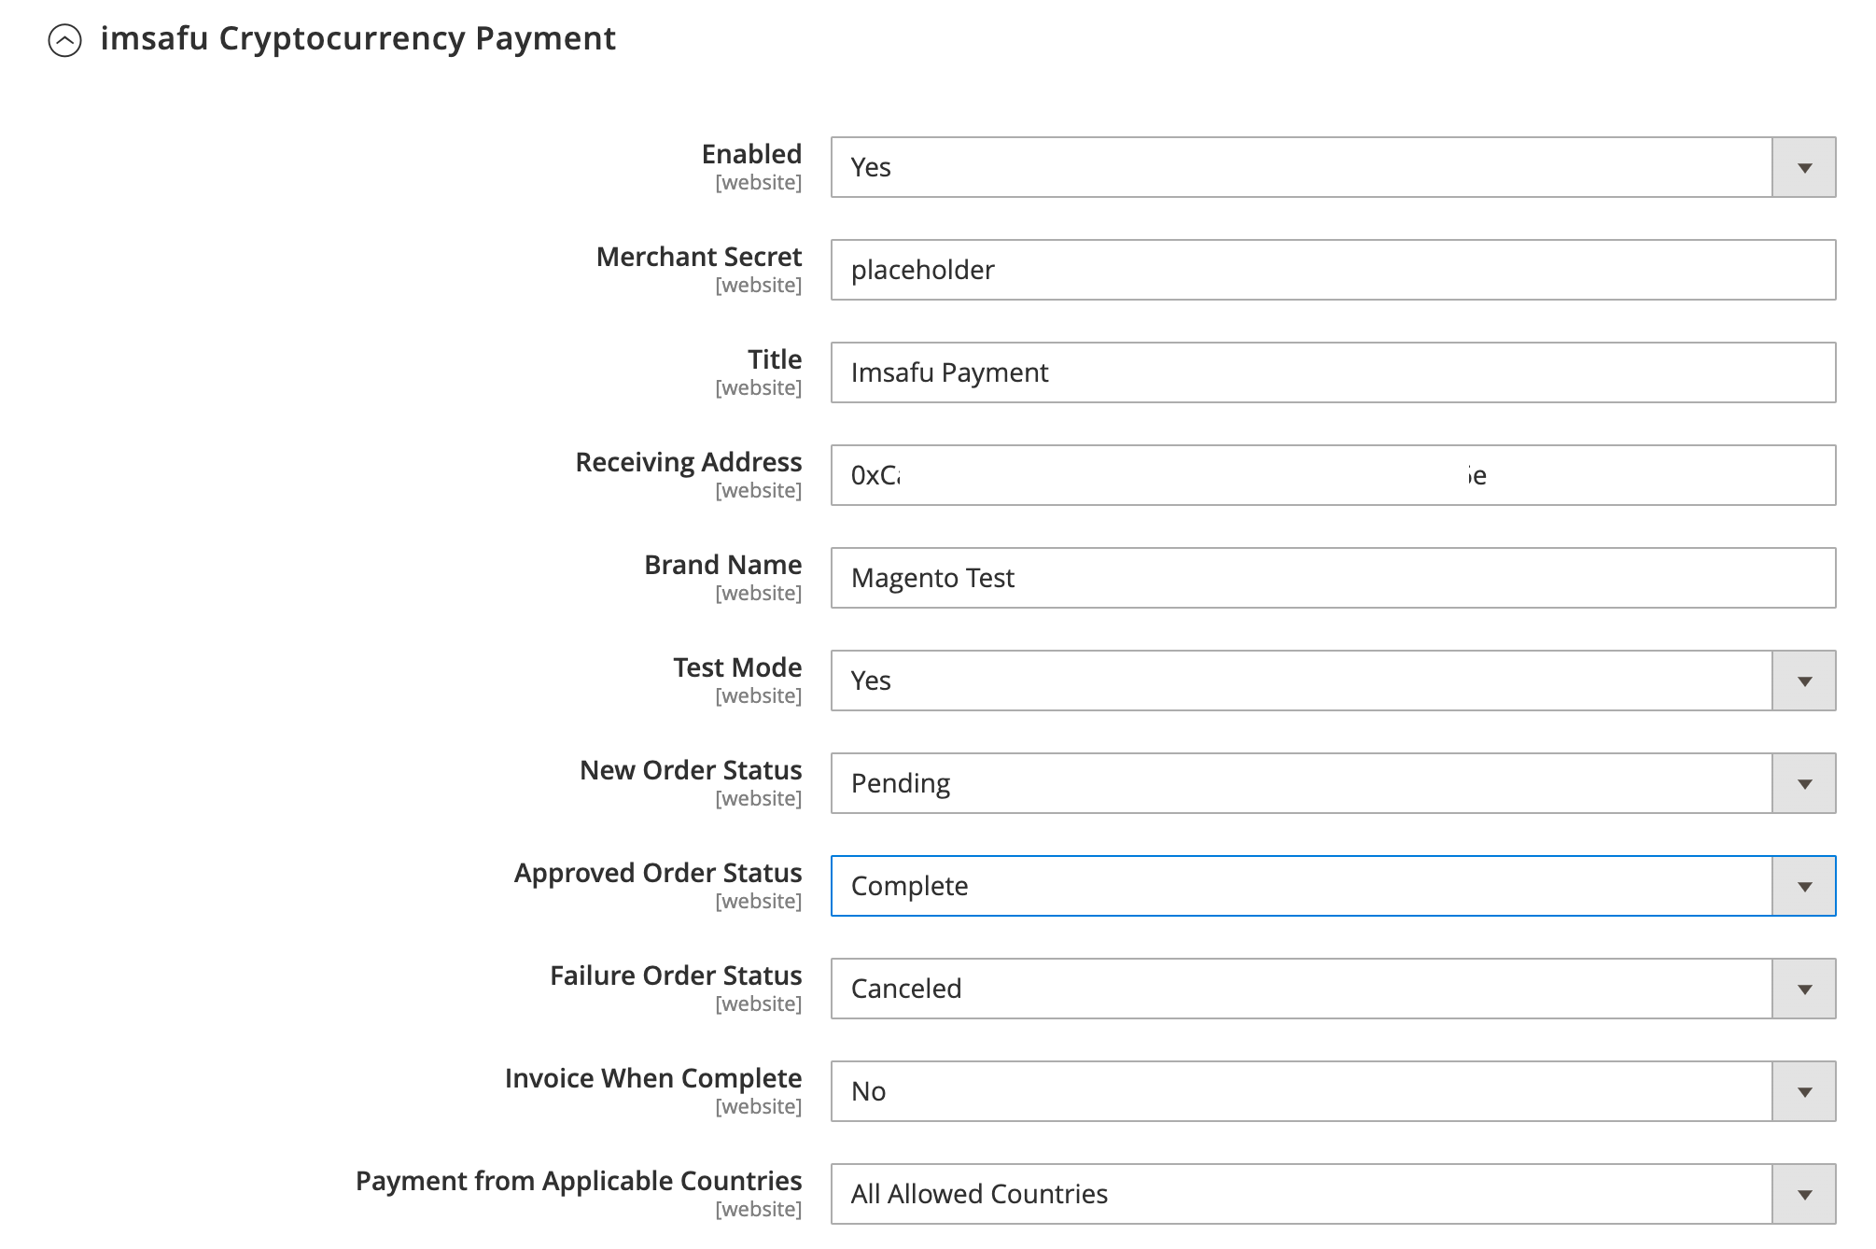
Task: Click the Complete value in Approved Order Status
Action: pyautogui.click(x=1213, y=886)
